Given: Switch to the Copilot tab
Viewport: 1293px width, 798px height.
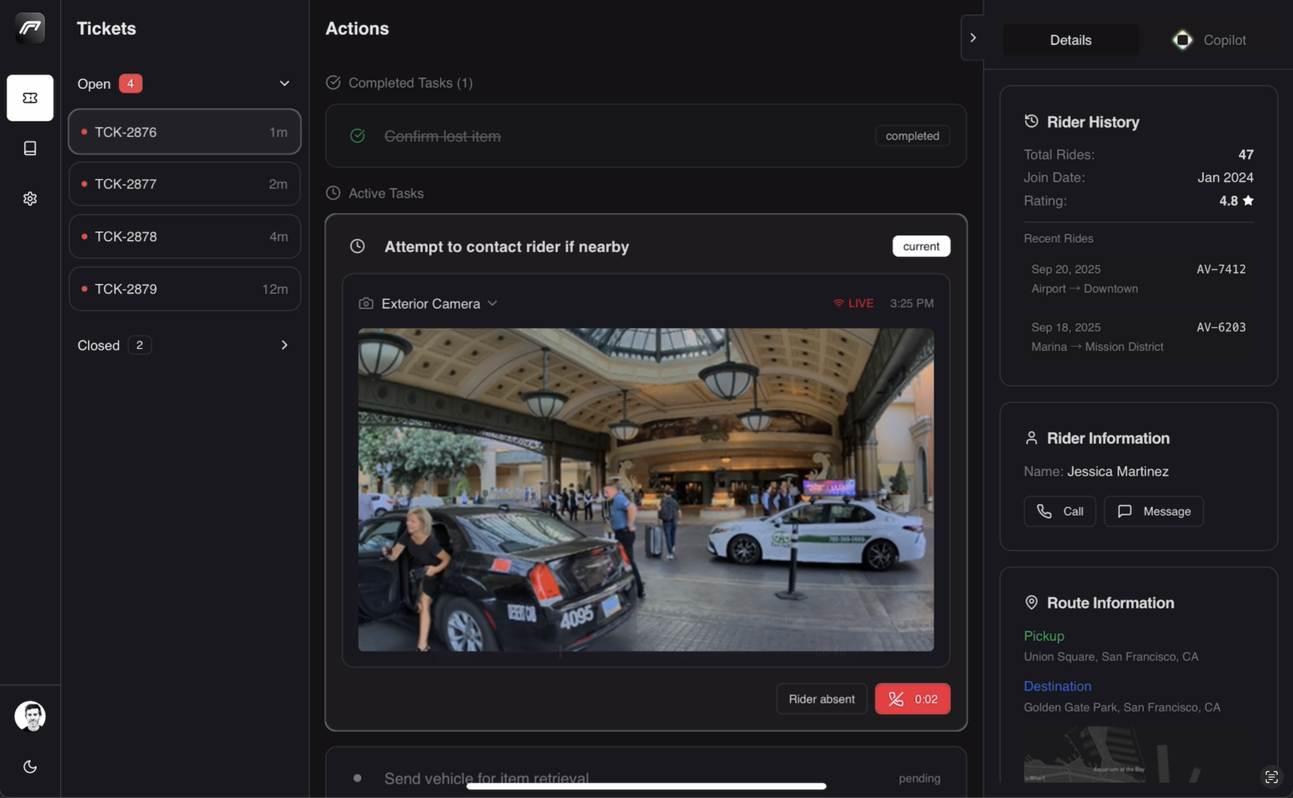Looking at the screenshot, I should click(x=1210, y=40).
